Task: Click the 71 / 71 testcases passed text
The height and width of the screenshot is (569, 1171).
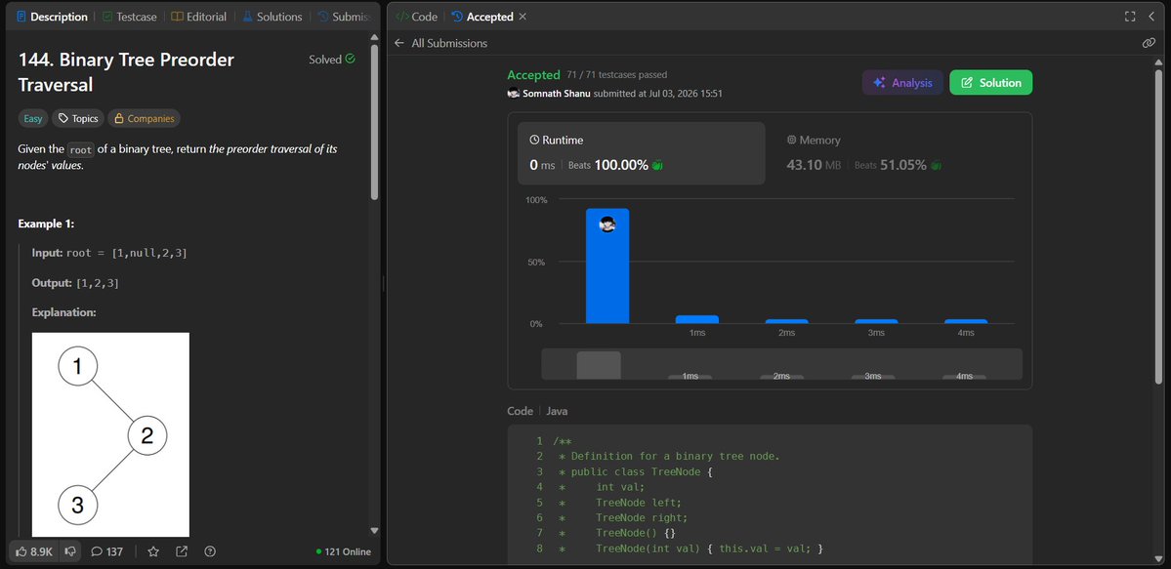Action: click(617, 75)
